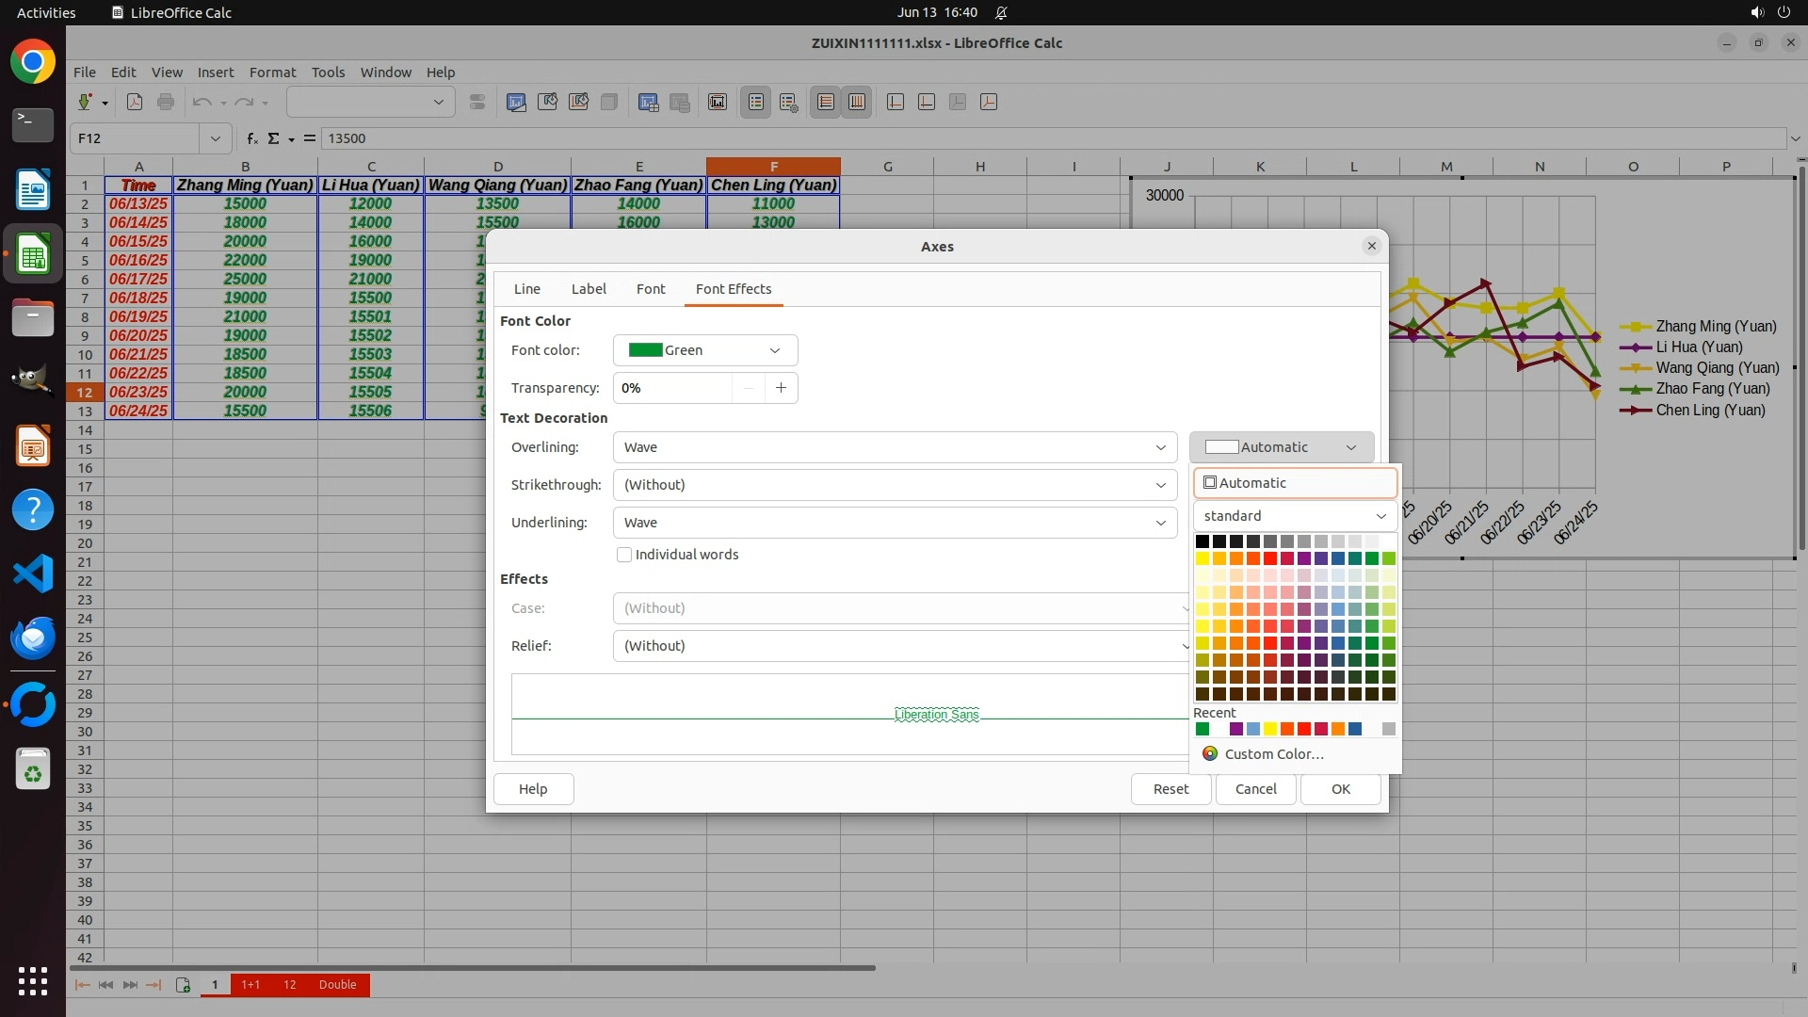The height and width of the screenshot is (1017, 1808).
Task: Launch Visual Studio Code from dock
Action: click(x=33, y=573)
